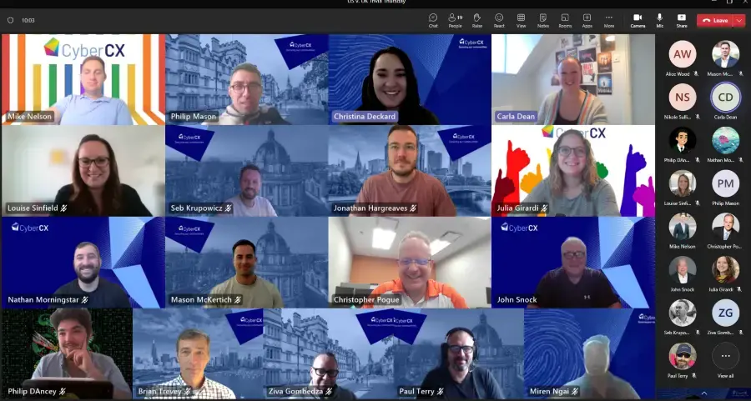The width and height of the screenshot is (751, 401).
Task: Click Ziva Gombedza's ZG sidebar avatar
Action: point(725,313)
